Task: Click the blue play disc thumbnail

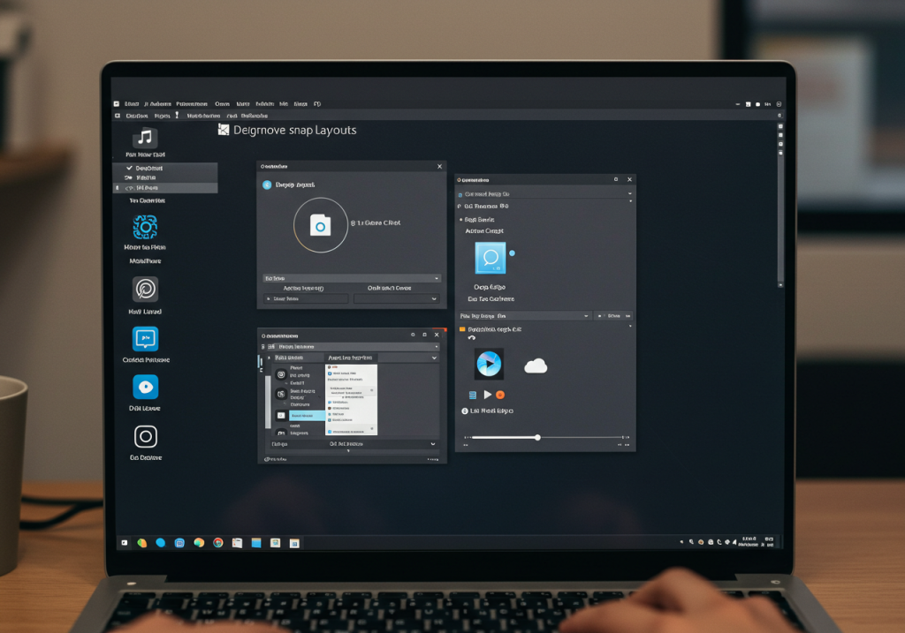Action: coord(489,364)
